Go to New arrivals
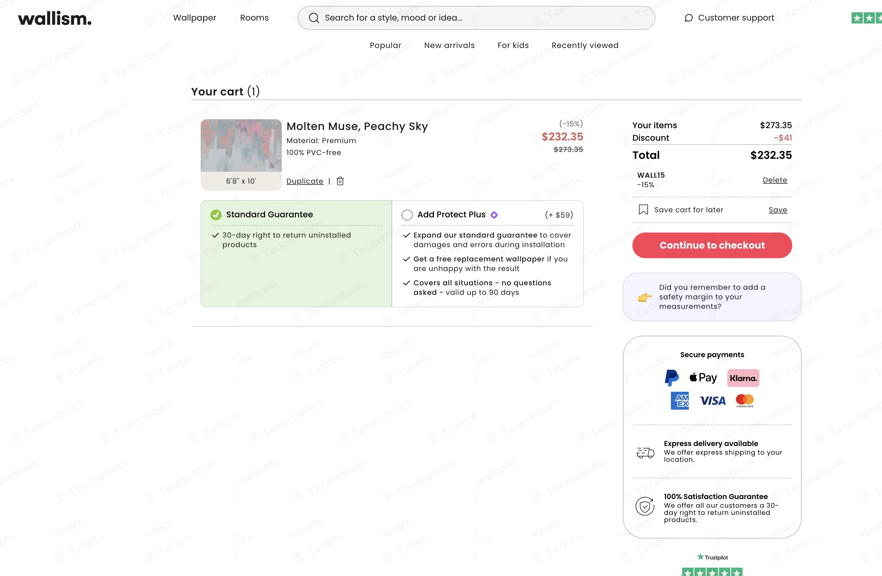The width and height of the screenshot is (882, 576). (x=449, y=45)
